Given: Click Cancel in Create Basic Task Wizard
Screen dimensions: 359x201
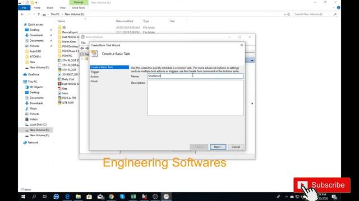Looking at the screenshot, I should tap(236, 147).
